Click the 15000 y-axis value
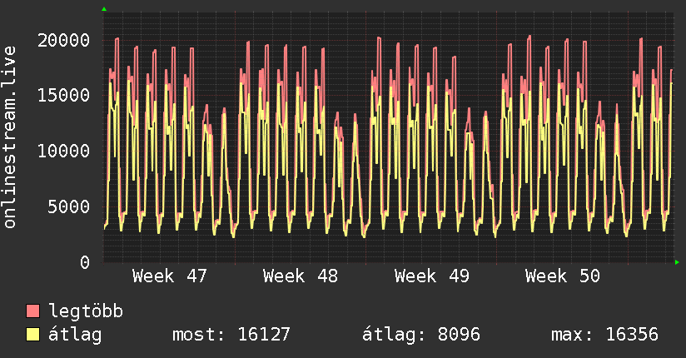This screenshot has width=686, height=358. tap(63, 96)
